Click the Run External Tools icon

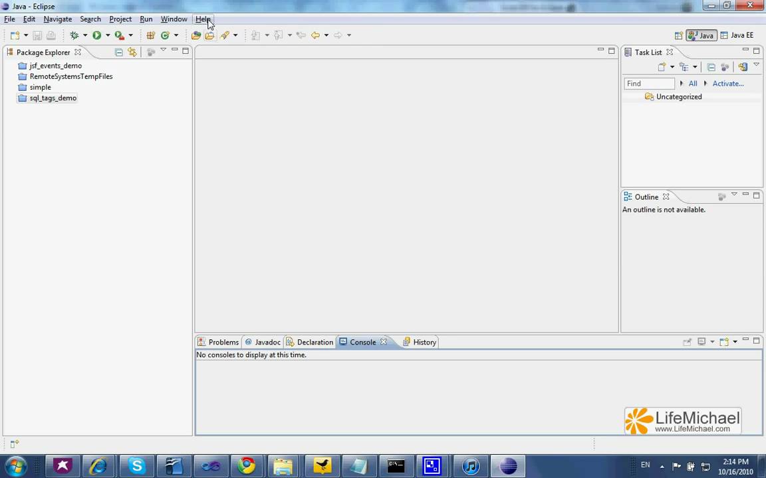point(119,35)
